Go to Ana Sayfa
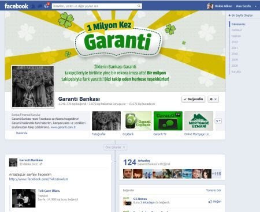 click(243, 6)
